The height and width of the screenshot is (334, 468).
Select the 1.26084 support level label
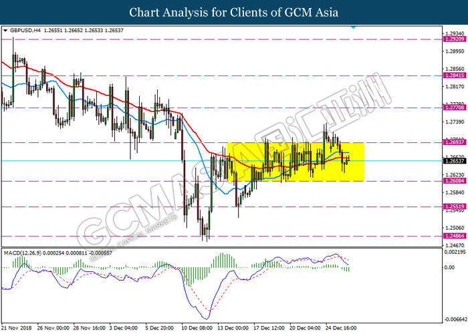[x=455, y=181]
